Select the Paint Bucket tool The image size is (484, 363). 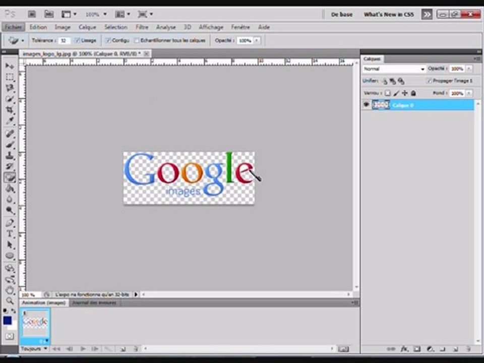[10, 189]
